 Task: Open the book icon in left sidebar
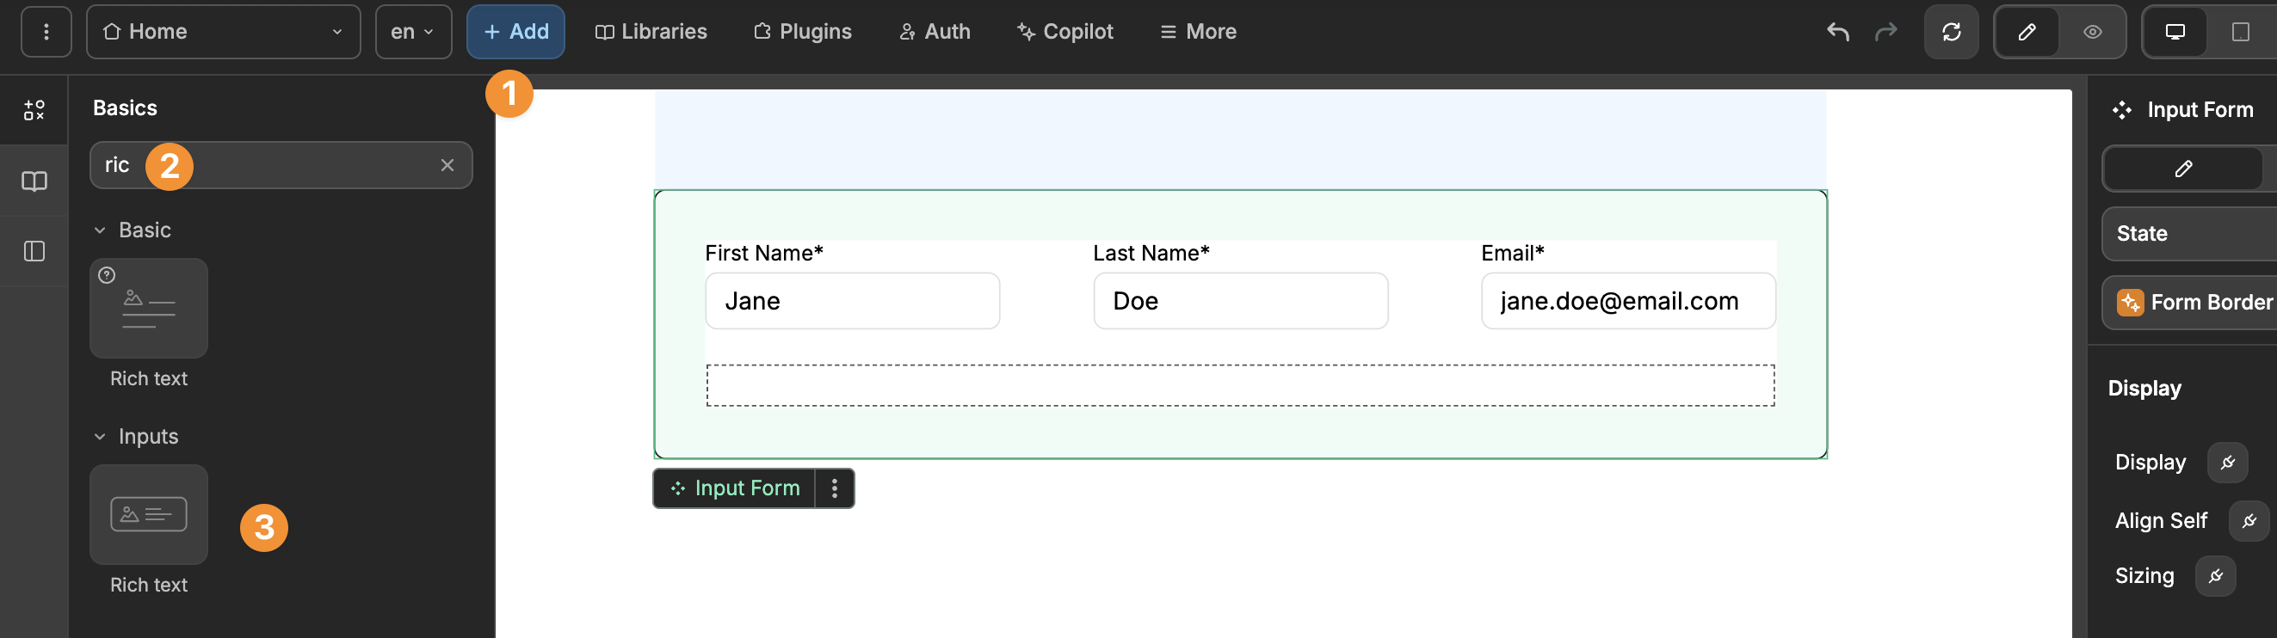pos(34,181)
